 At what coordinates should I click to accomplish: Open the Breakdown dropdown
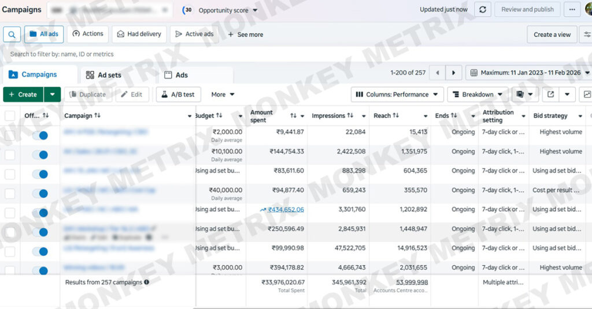478,95
